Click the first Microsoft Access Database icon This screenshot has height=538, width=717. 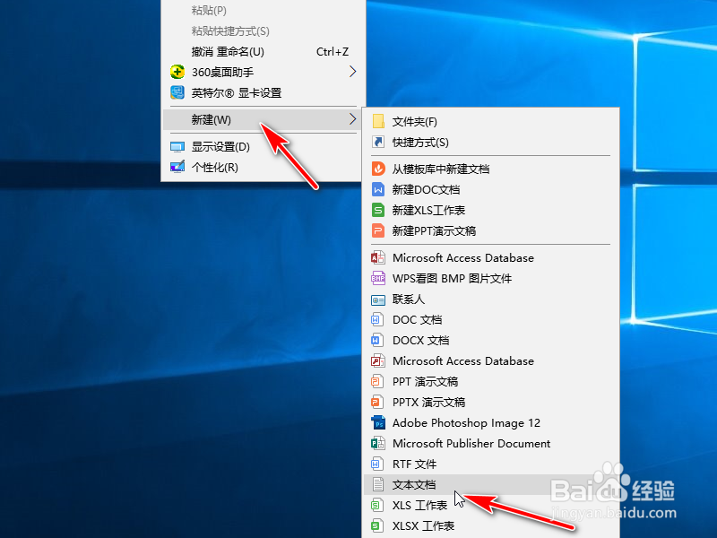click(x=377, y=257)
